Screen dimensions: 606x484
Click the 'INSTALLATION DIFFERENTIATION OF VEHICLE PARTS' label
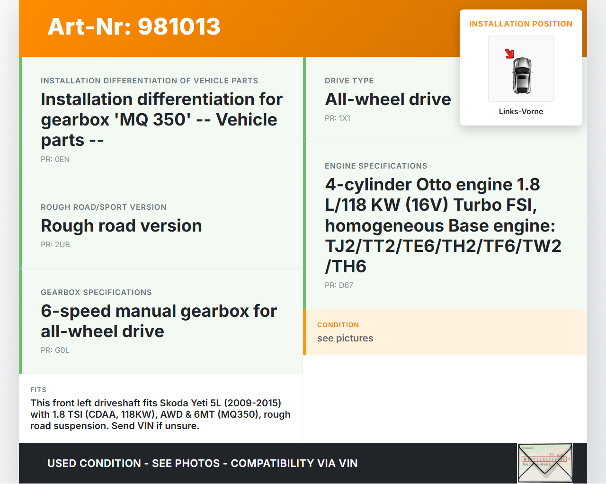[x=150, y=81]
